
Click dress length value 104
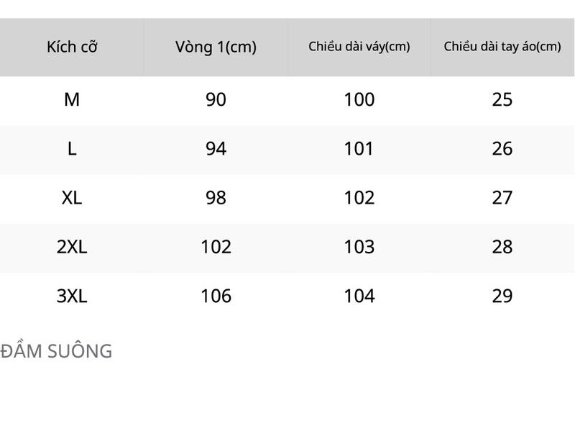pyautogui.click(x=359, y=296)
